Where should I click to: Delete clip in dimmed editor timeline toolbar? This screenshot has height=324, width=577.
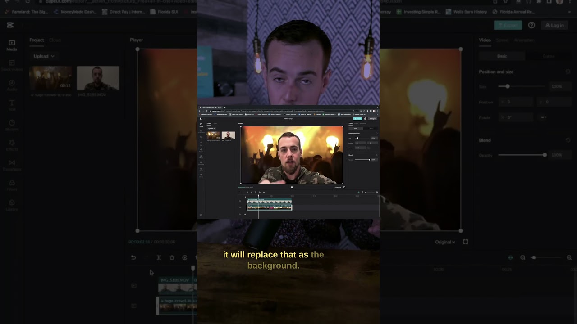[172, 257]
